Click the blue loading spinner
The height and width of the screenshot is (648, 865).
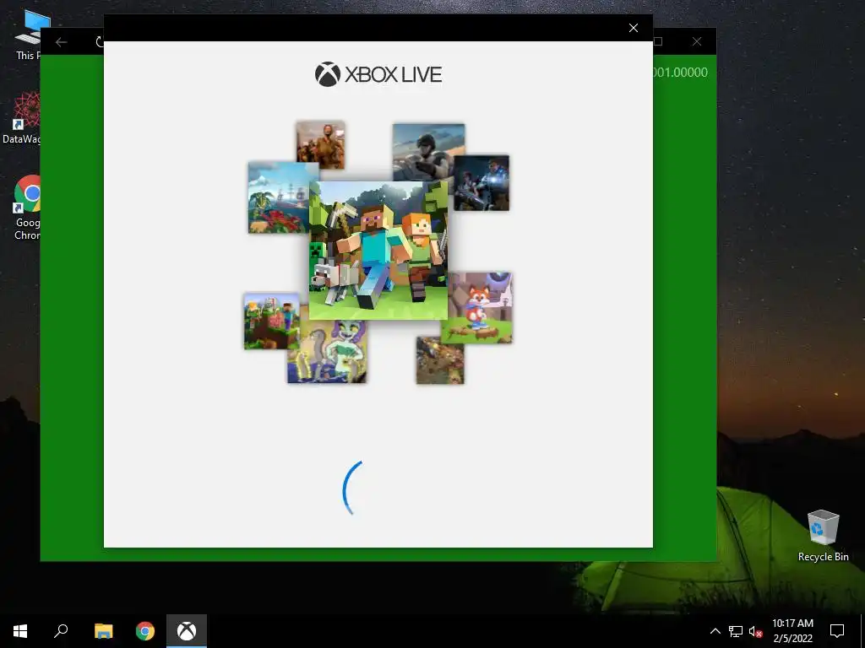pos(353,489)
